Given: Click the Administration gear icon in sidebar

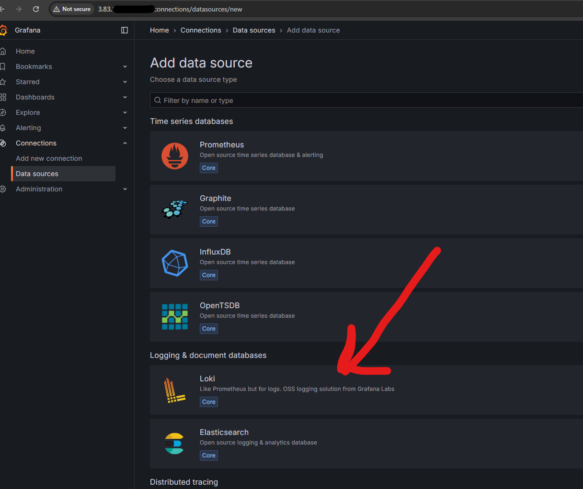Looking at the screenshot, I should (x=3, y=189).
